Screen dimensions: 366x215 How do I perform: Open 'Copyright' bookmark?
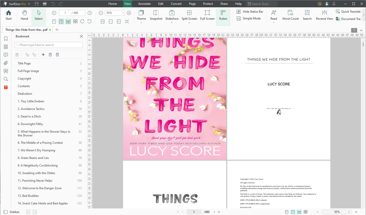click(x=25, y=79)
